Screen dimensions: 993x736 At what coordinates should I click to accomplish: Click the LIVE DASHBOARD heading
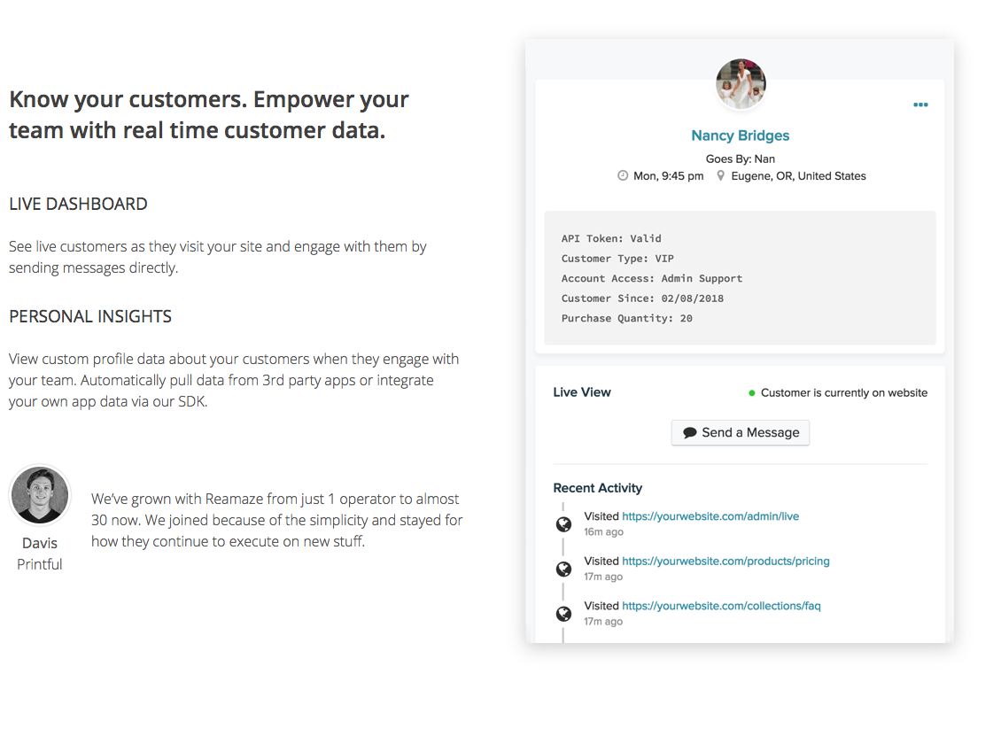pos(78,204)
